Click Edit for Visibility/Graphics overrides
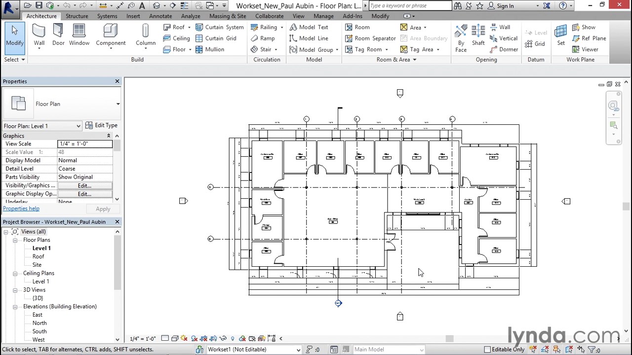Screen dimensions: 632x355 point(85,185)
